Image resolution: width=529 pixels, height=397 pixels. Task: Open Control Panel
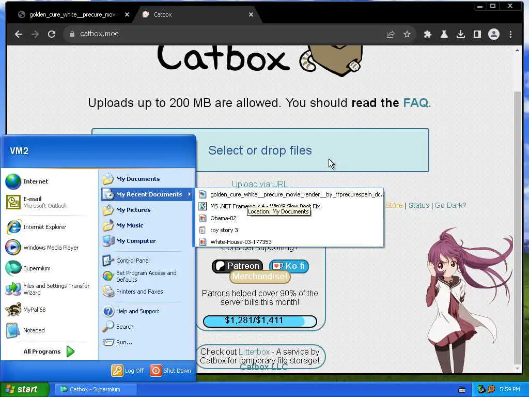point(147,261)
